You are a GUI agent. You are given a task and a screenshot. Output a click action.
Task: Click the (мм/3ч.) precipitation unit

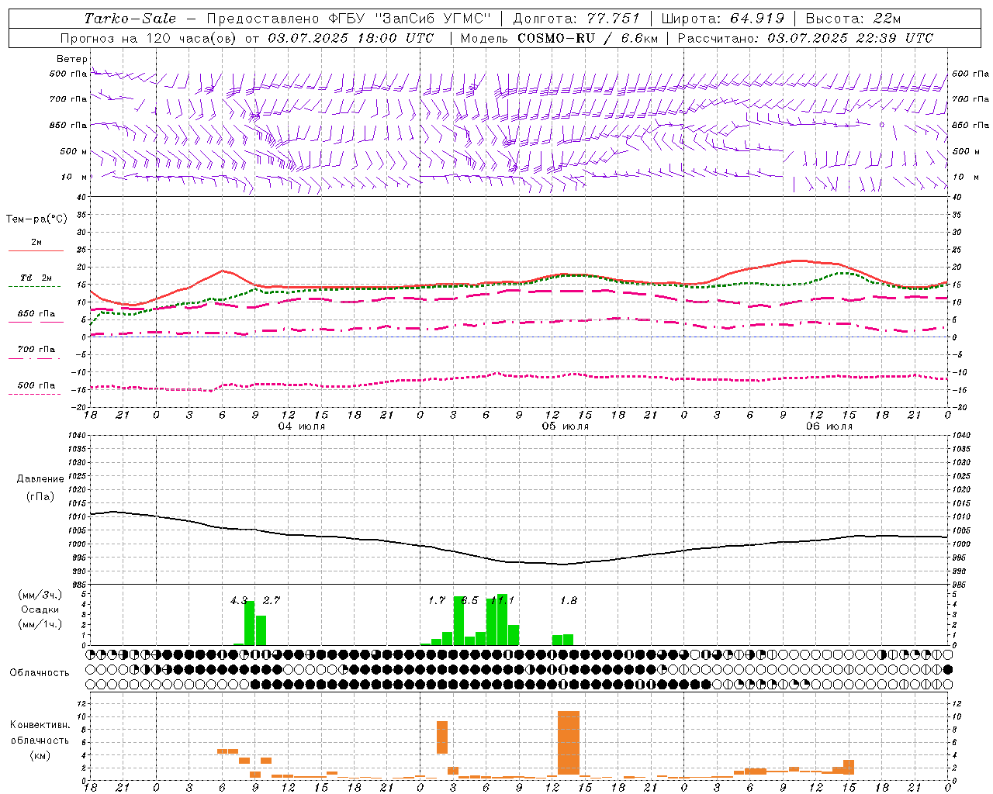point(40,595)
